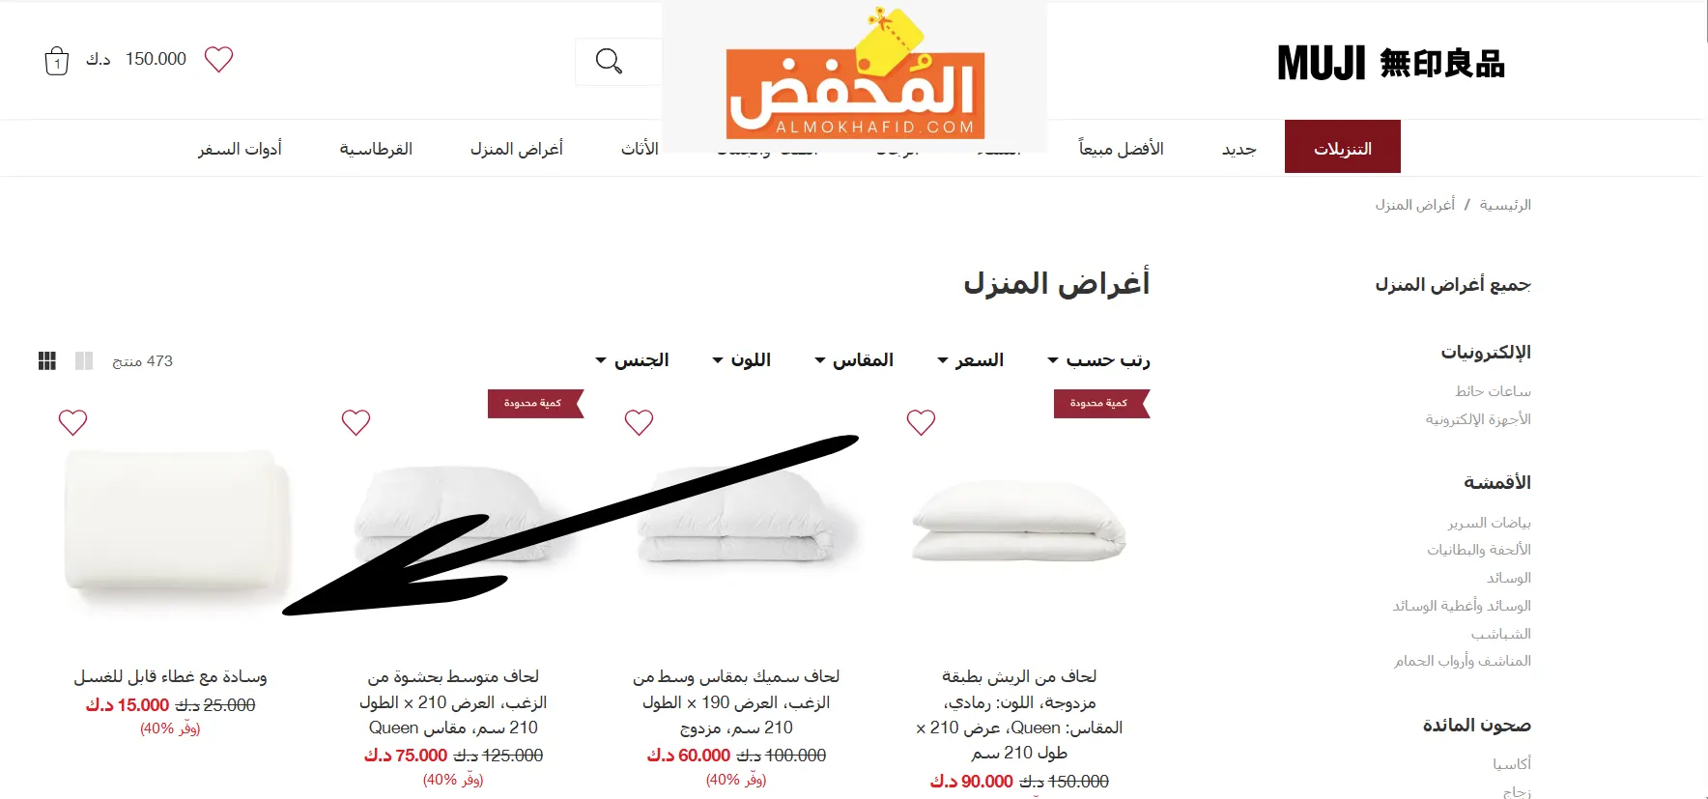Viewport: 1708px width, 799px height.
Task: Switch to the dense grid view icon
Action: pos(47,360)
